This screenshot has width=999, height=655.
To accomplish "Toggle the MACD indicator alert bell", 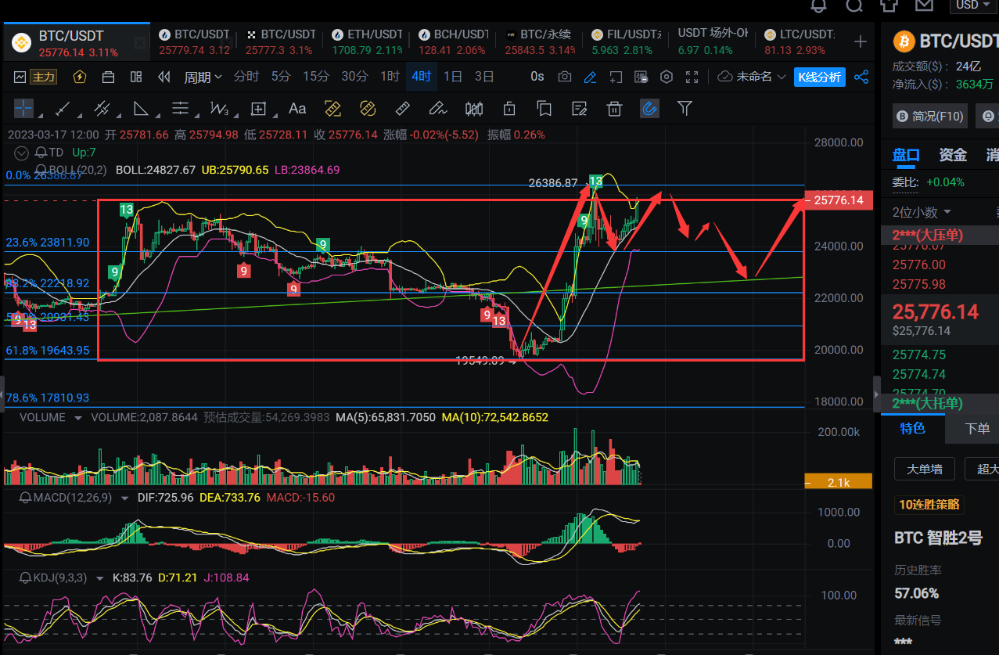I will click(x=26, y=497).
